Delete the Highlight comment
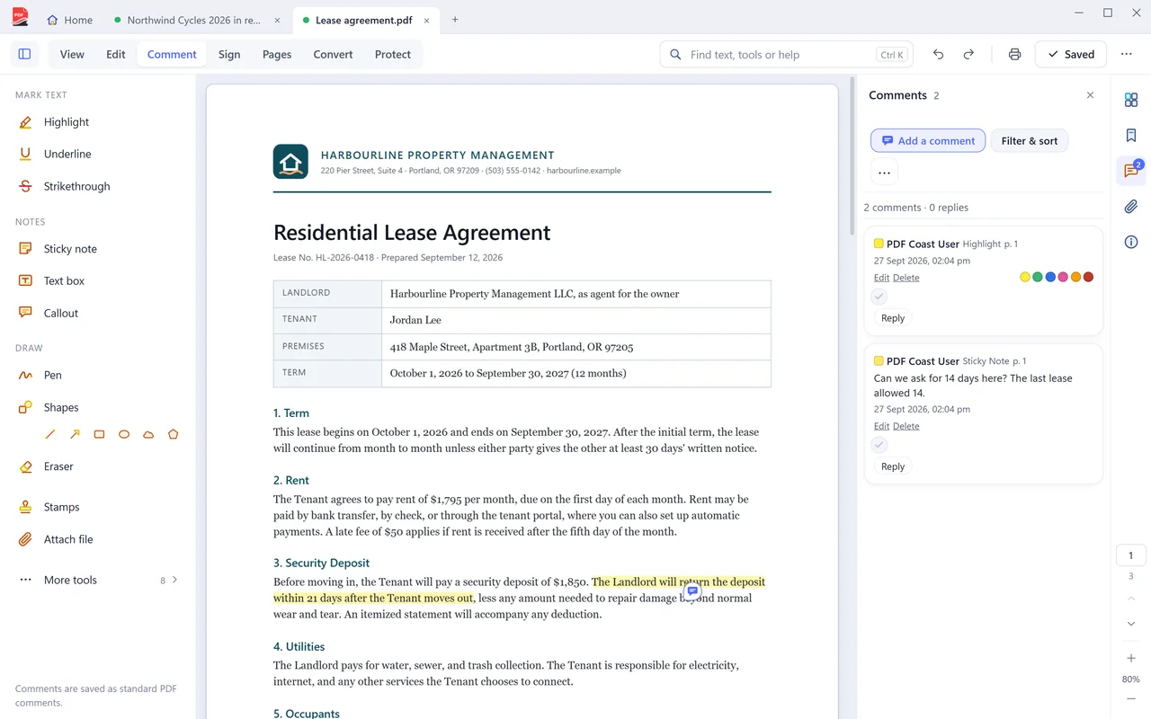This screenshot has width=1151, height=719. pos(906,278)
